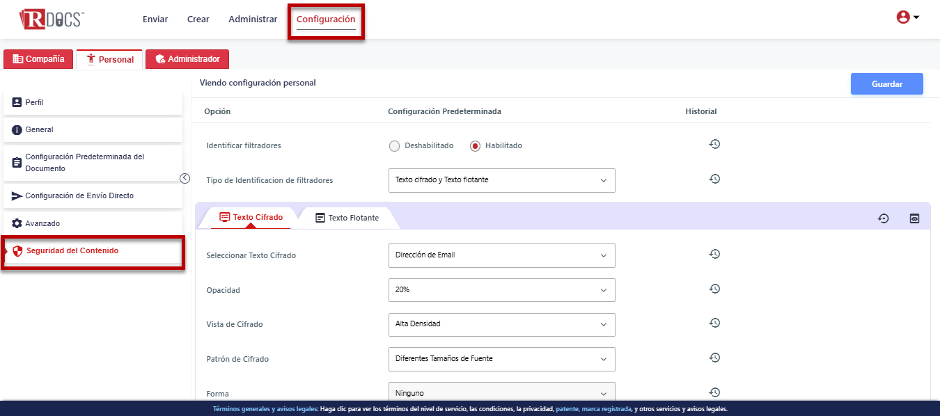The image size is (940, 416).
Task: Open Términos generales y avisos legales link
Action: coord(265,409)
